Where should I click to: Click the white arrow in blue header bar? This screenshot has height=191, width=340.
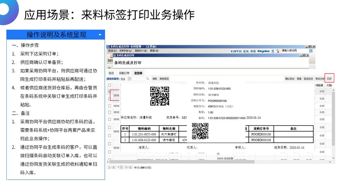[x=100, y=35]
